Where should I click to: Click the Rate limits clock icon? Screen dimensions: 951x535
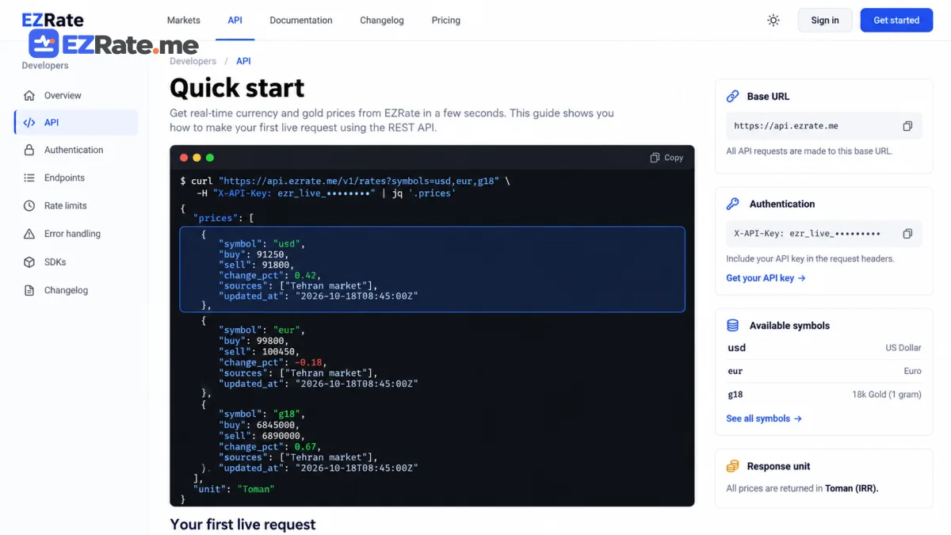[x=29, y=206]
